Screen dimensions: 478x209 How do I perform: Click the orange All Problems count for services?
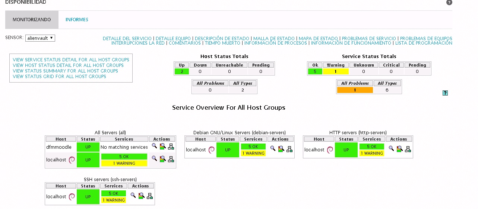coord(355,90)
